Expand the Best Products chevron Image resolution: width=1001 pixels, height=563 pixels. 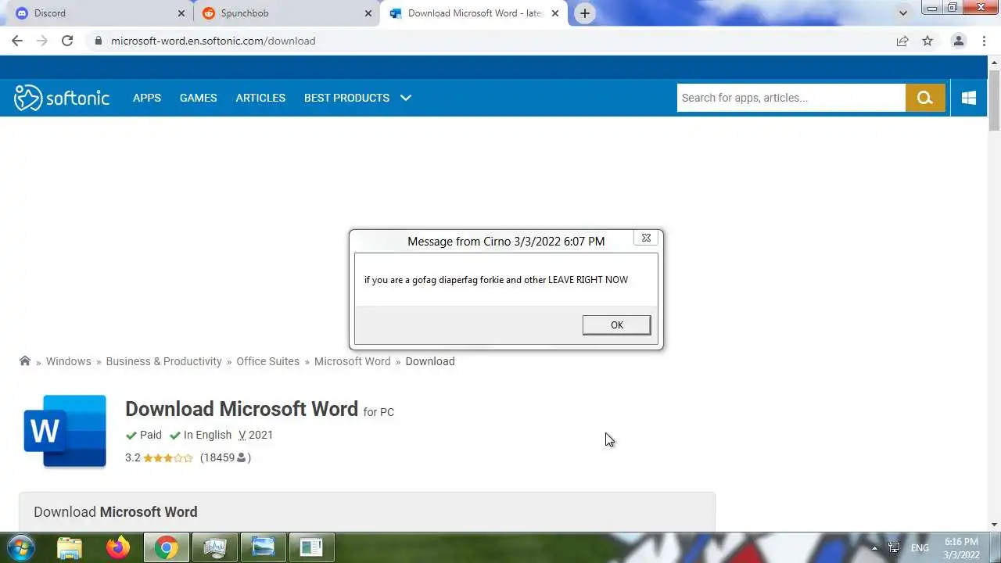coord(406,98)
